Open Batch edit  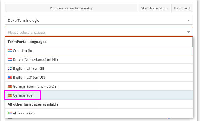pos(182,8)
